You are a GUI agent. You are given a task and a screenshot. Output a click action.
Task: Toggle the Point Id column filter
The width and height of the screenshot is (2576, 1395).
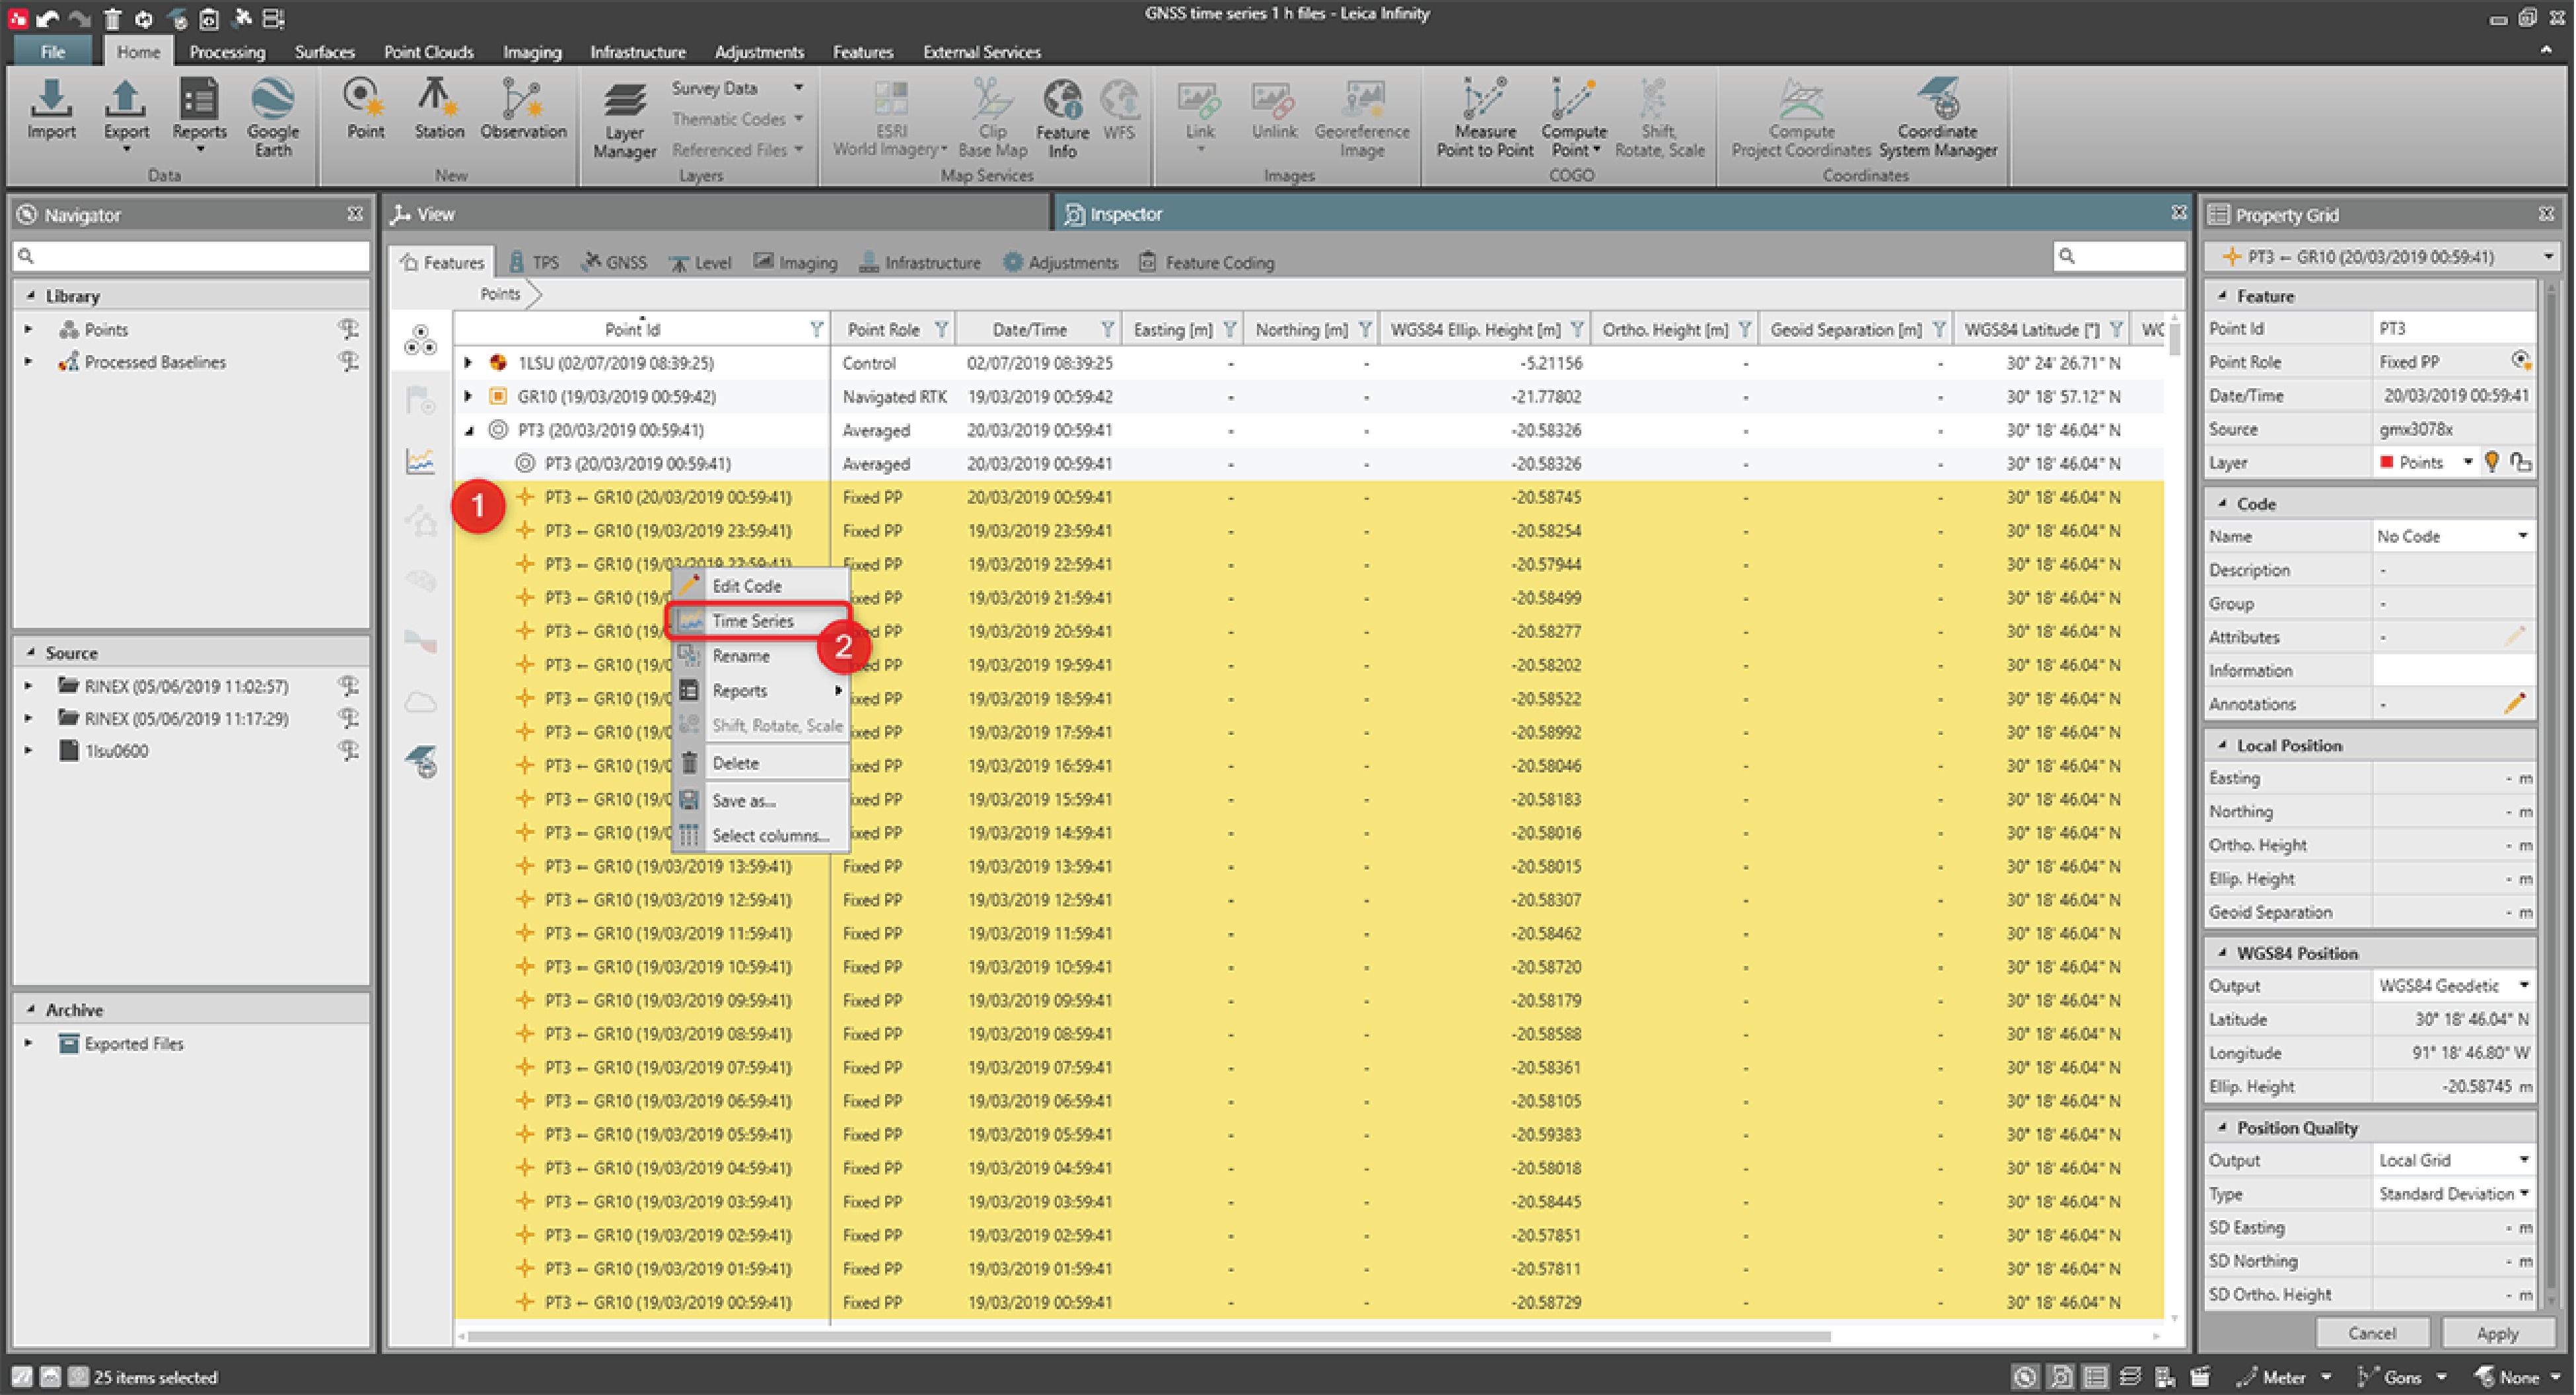tap(816, 329)
